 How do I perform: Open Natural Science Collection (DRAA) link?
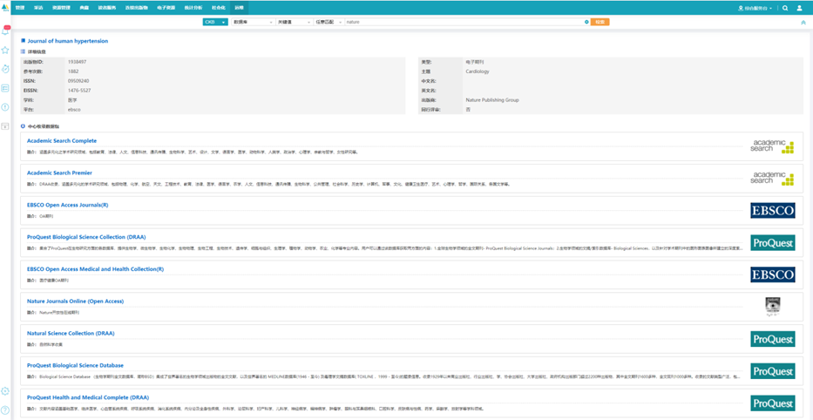click(71, 334)
